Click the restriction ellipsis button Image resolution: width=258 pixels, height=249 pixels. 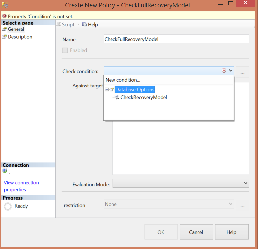click(x=242, y=205)
